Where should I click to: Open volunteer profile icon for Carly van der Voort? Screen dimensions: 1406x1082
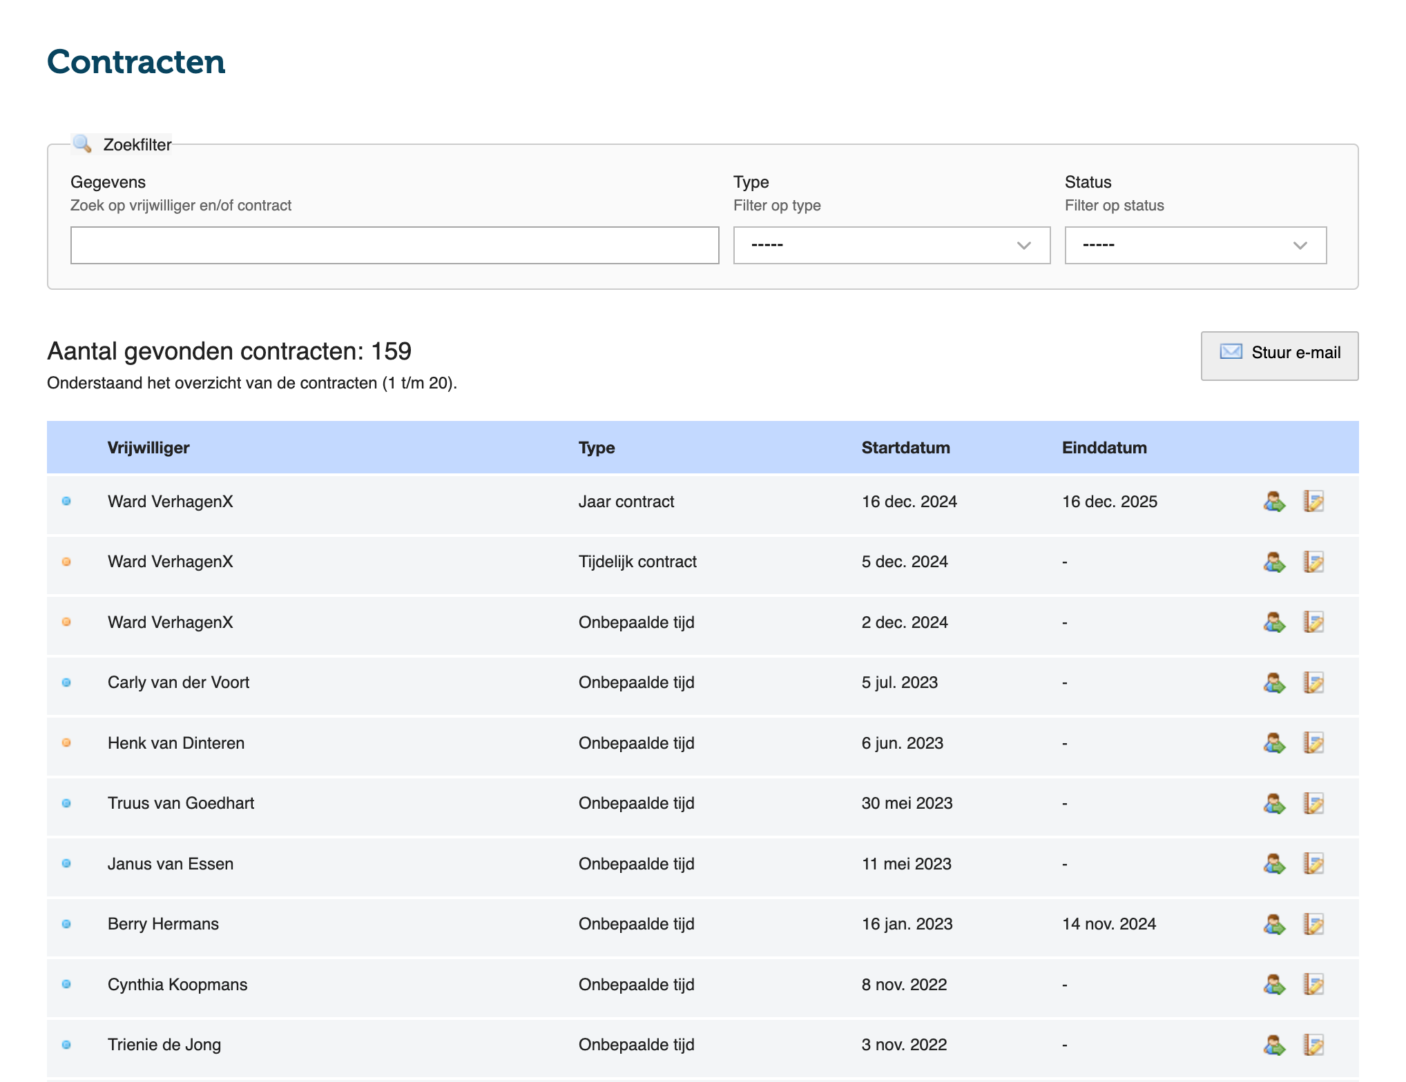pos(1274,683)
